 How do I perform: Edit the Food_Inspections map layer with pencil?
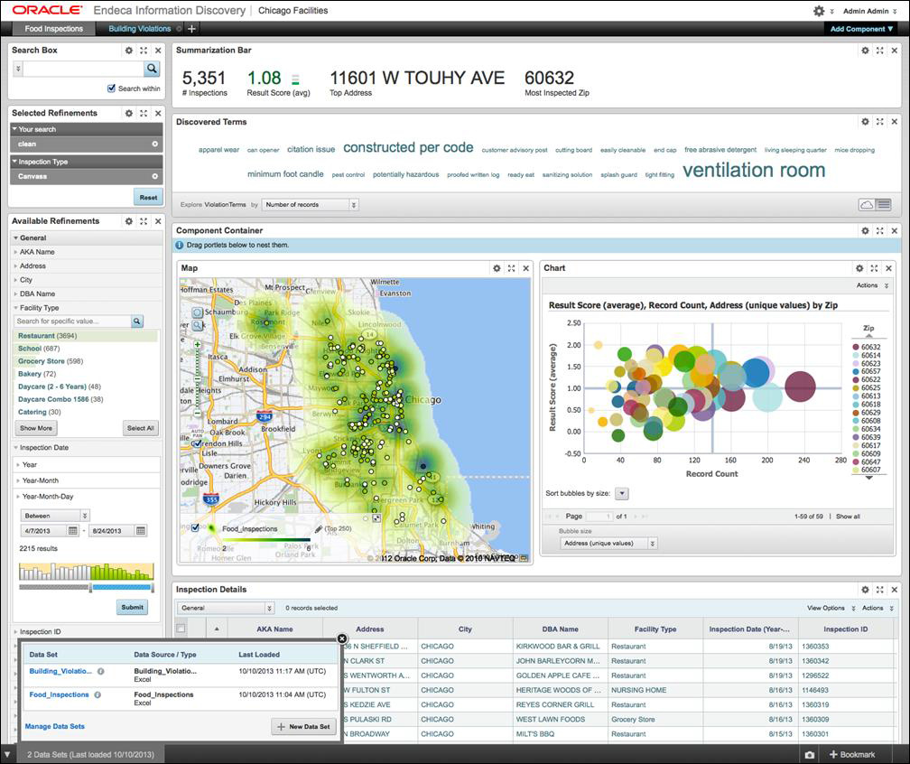[x=318, y=529]
